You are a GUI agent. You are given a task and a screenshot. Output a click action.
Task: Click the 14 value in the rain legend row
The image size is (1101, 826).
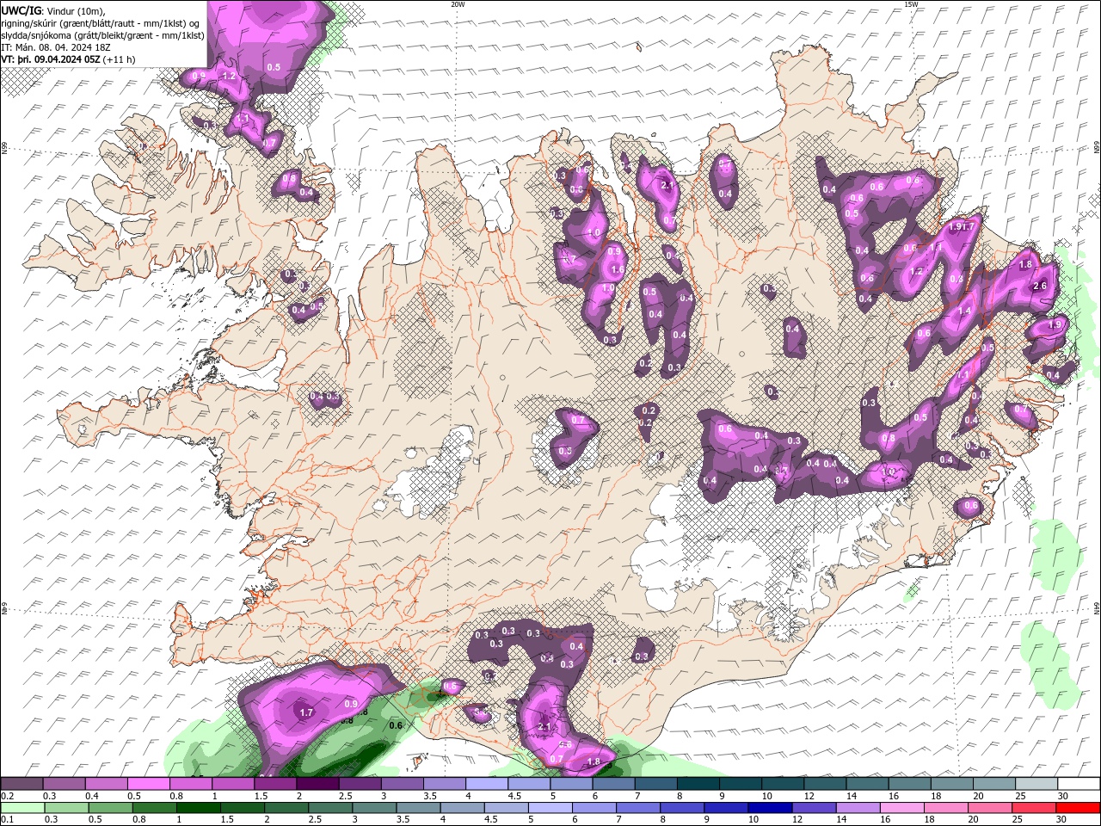coord(840,820)
